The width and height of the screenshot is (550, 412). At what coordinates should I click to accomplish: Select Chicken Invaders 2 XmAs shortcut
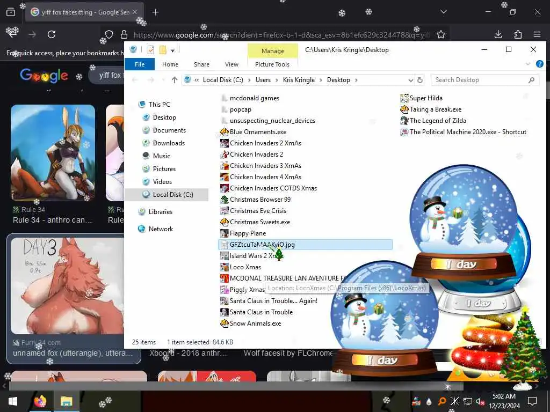260,143
